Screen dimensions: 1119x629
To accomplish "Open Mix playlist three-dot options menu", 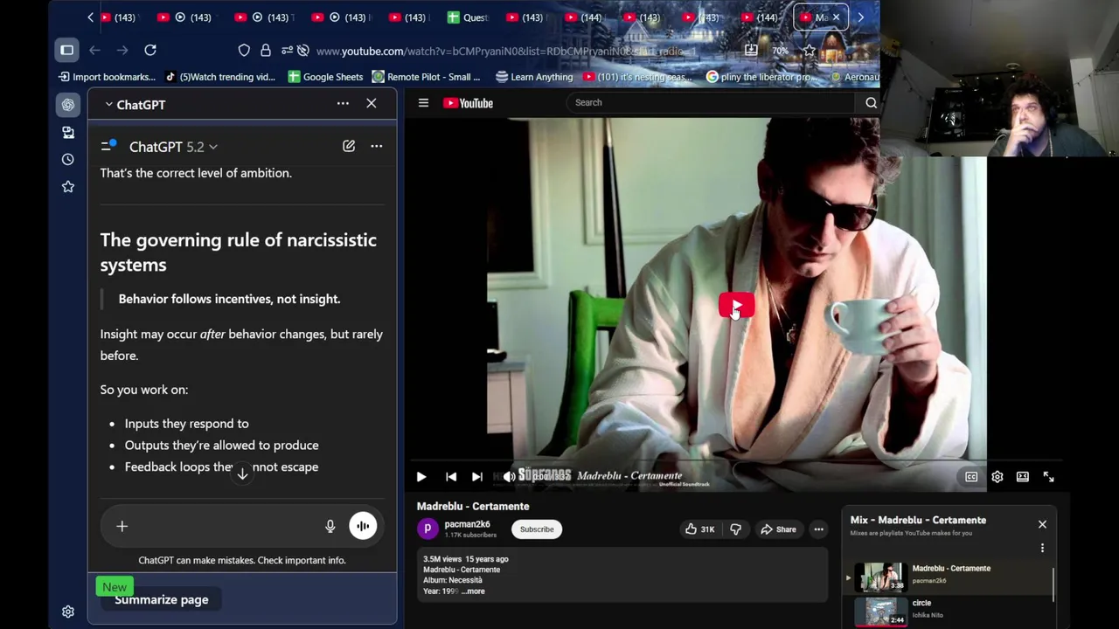I will [1042, 548].
